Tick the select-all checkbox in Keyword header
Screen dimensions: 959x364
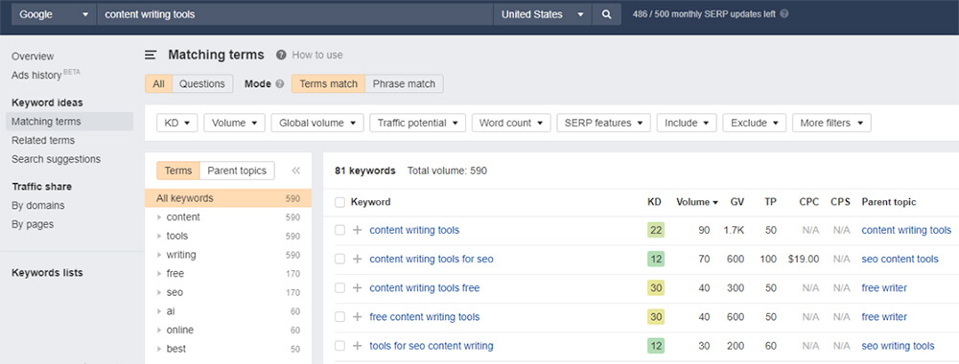point(340,202)
